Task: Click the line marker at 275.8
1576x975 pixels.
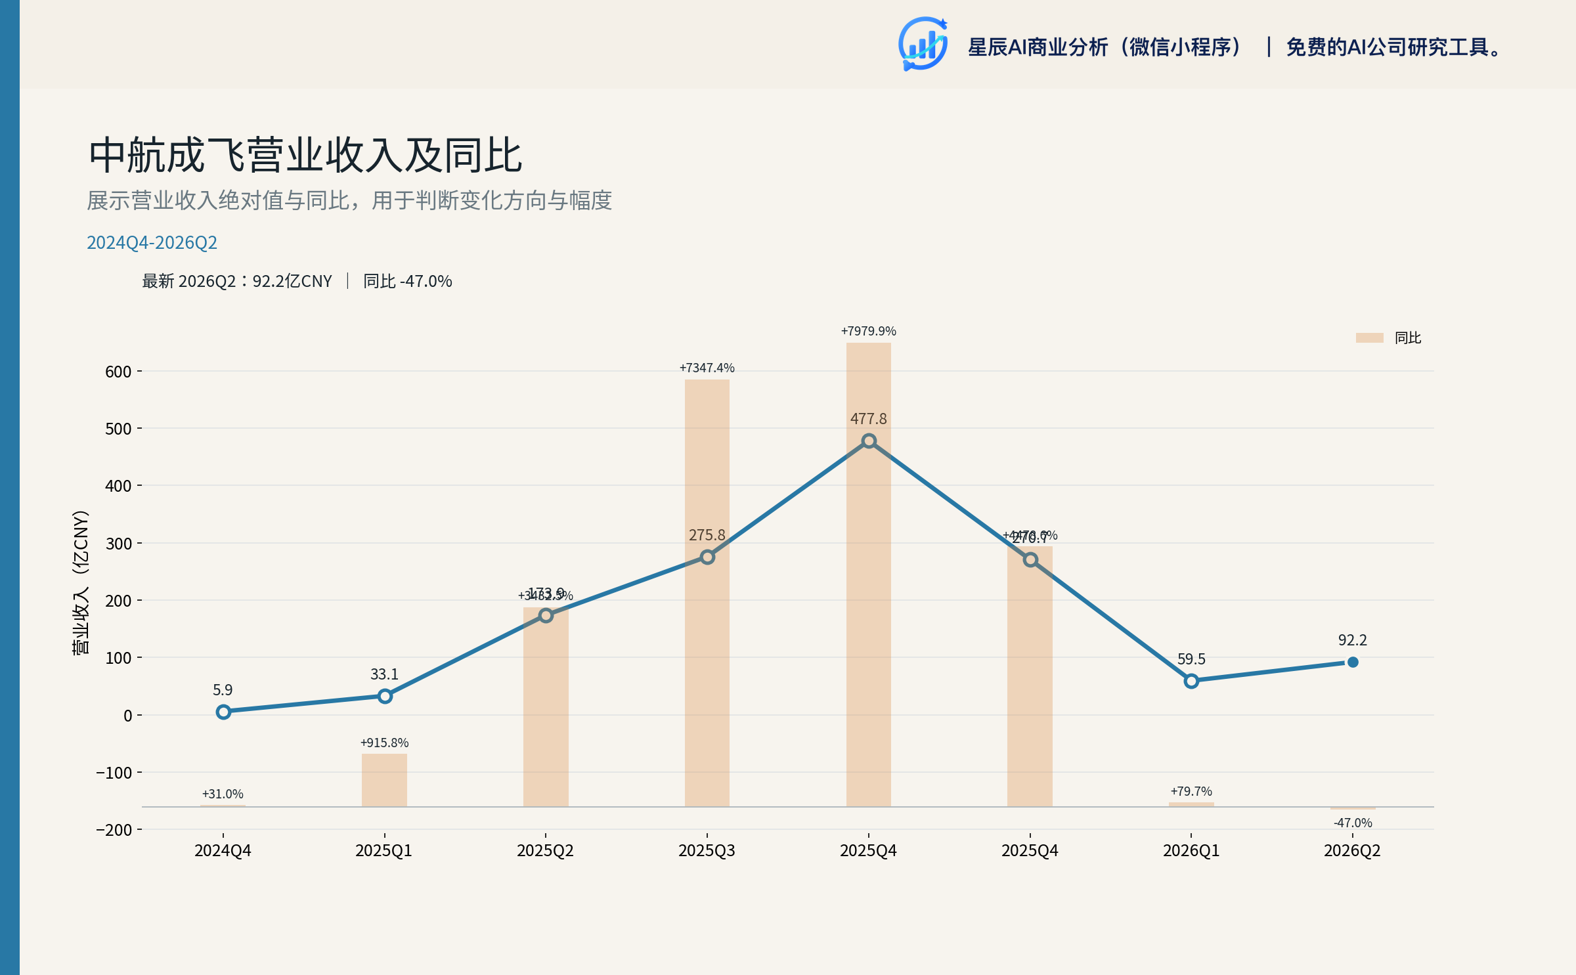Action: click(707, 557)
